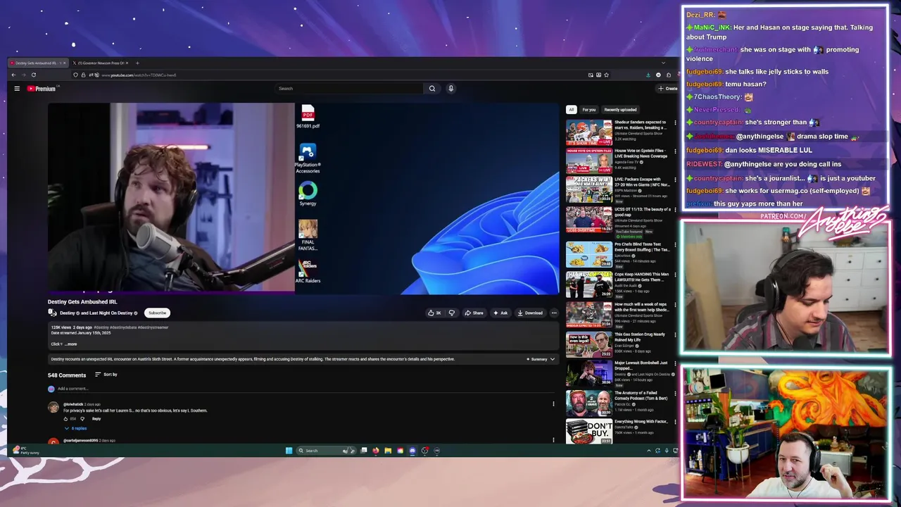Open the Windows Start menu
901x507 pixels.
(289, 451)
